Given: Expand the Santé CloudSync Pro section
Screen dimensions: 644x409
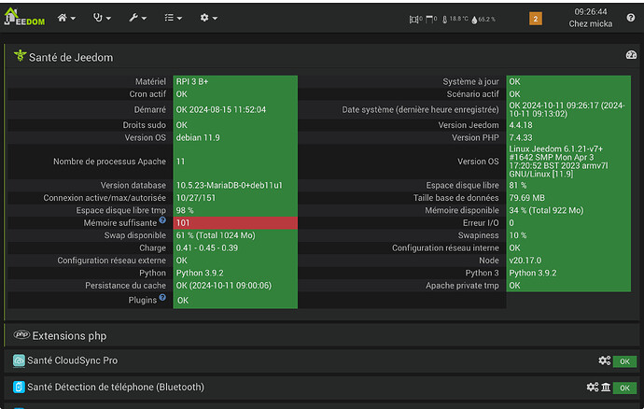Looking at the screenshot, I should pyautogui.click(x=322, y=360).
